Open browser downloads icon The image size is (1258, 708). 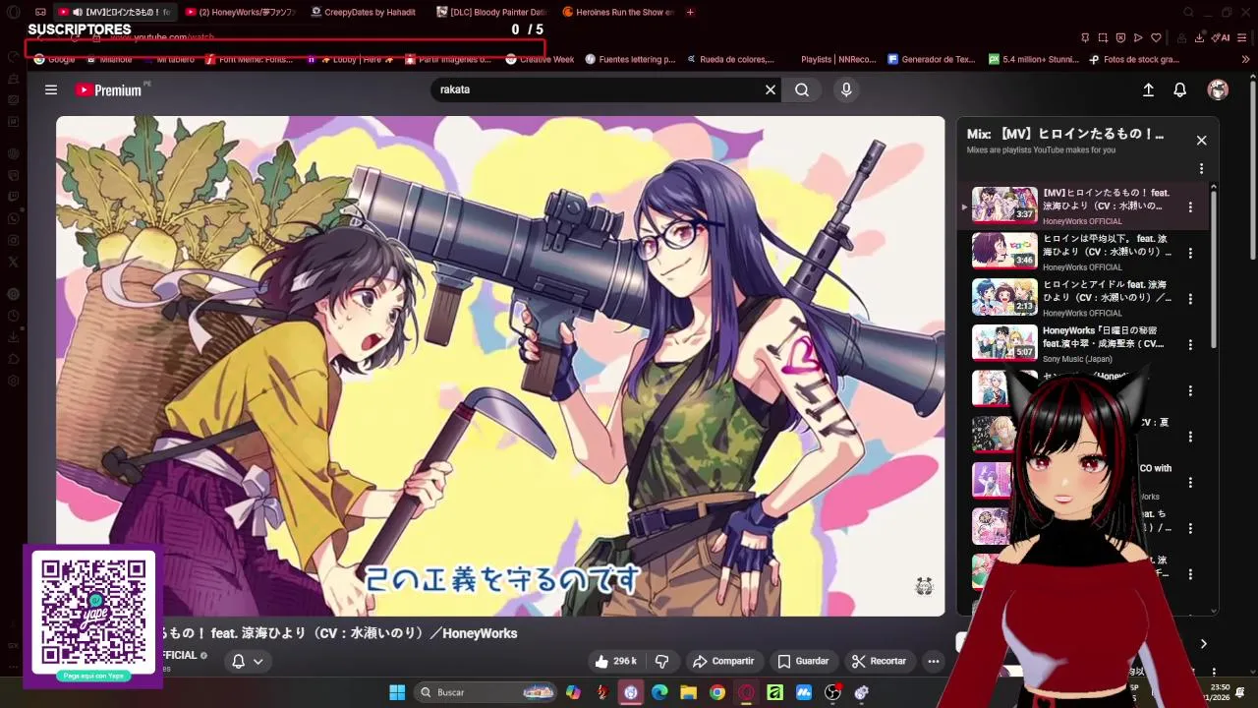coord(1201,37)
